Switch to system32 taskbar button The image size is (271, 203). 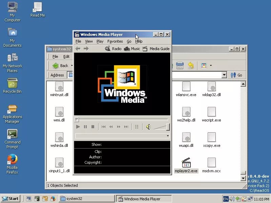pyautogui.click(x=87, y=199)
